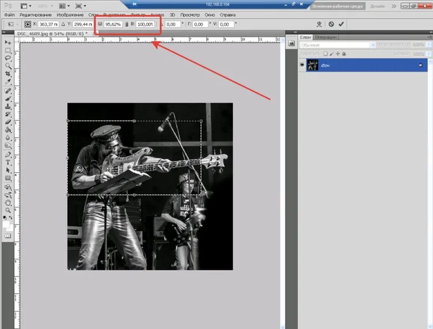Select the Dodge tool
Screen dimensions: 433x329
(x=8, y=145)
